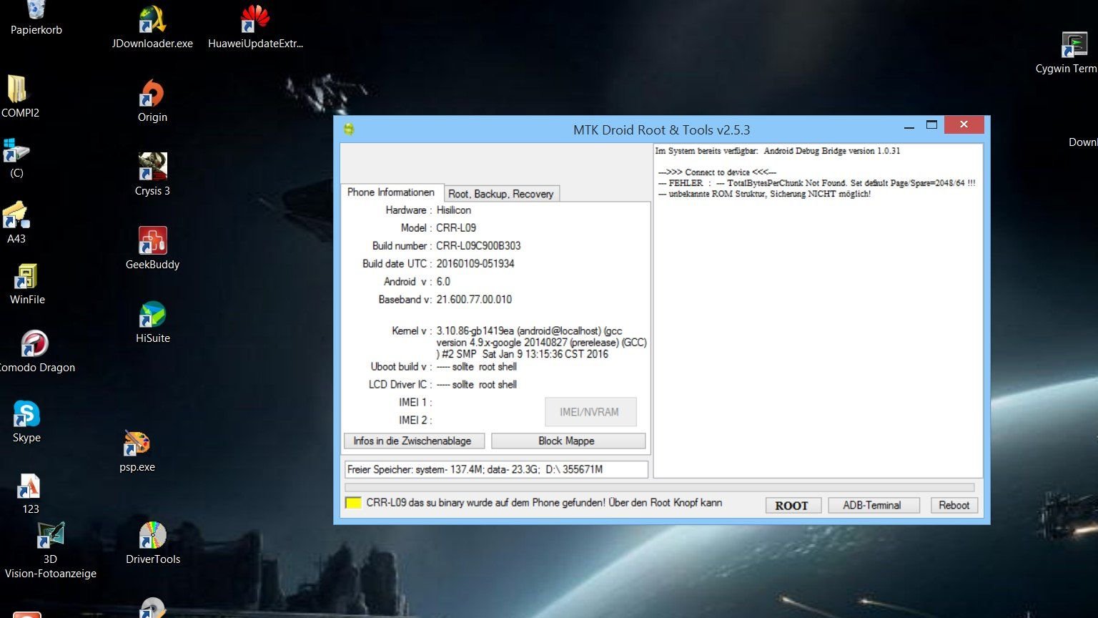Close the MTK Droid Root & Tools window
This screenshot has height=618, width=1098.
(964, 125)
